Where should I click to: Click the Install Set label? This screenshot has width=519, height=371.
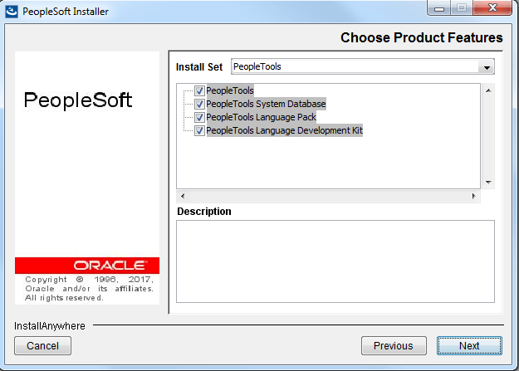click(x=199, y=67)
